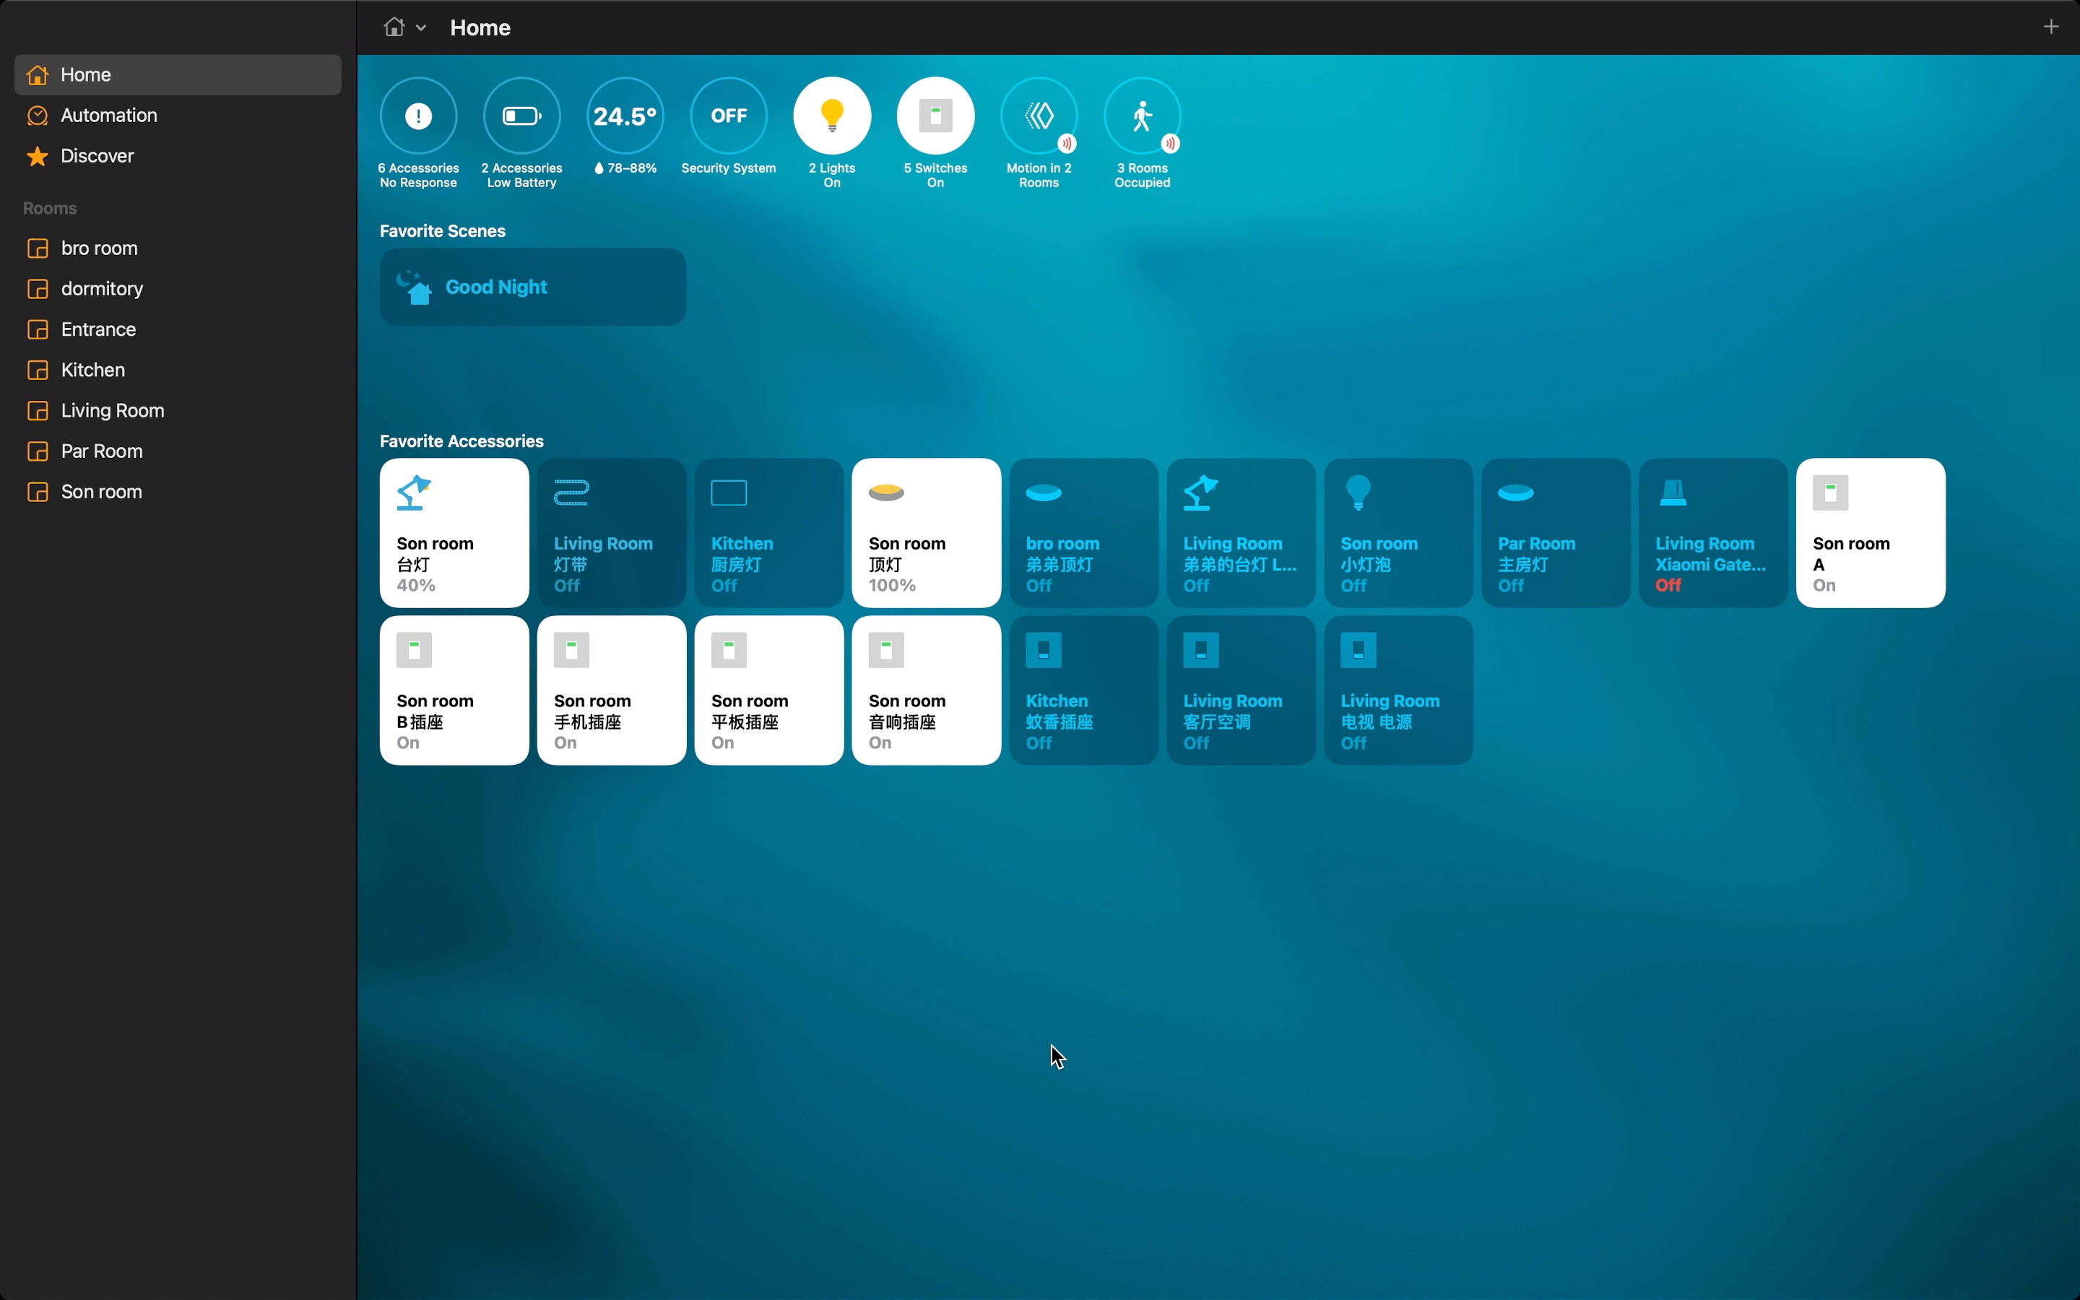This screenshot has width=2080, height=1300.
Task: Open the house icon menu in title bar
Action: [x=394, y=27]
